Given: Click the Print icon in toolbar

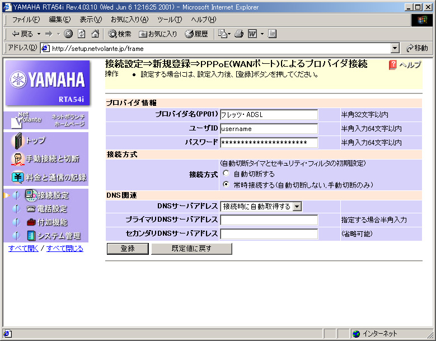Looking at the screenshot, I should tap(239, 34).
